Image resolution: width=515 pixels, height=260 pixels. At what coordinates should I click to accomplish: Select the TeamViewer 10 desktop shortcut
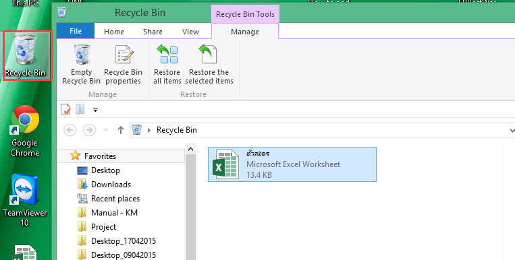click(x=24, y=201)
